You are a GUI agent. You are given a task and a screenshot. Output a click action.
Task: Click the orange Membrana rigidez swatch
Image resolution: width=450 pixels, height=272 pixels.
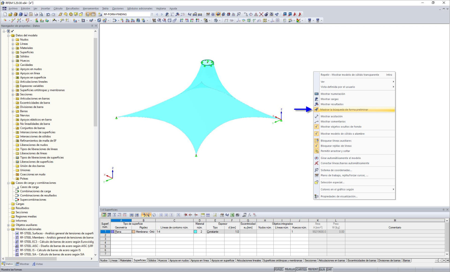(x=134, y=232)
